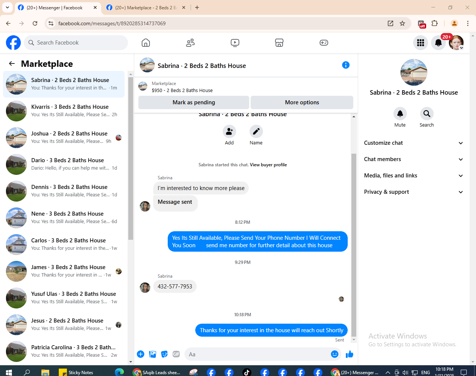Open the account profile picture menu

tap(456, 43)
